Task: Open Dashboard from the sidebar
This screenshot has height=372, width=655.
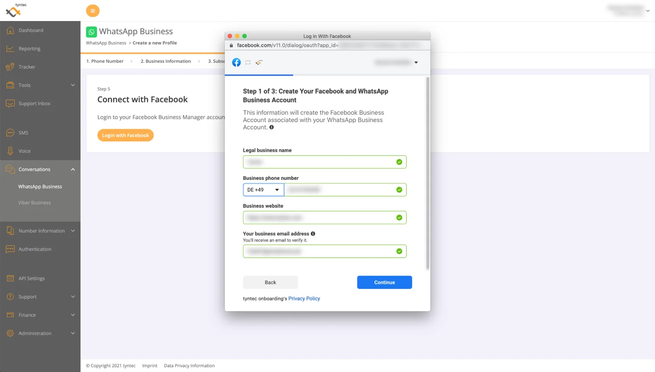Action: 31,31
